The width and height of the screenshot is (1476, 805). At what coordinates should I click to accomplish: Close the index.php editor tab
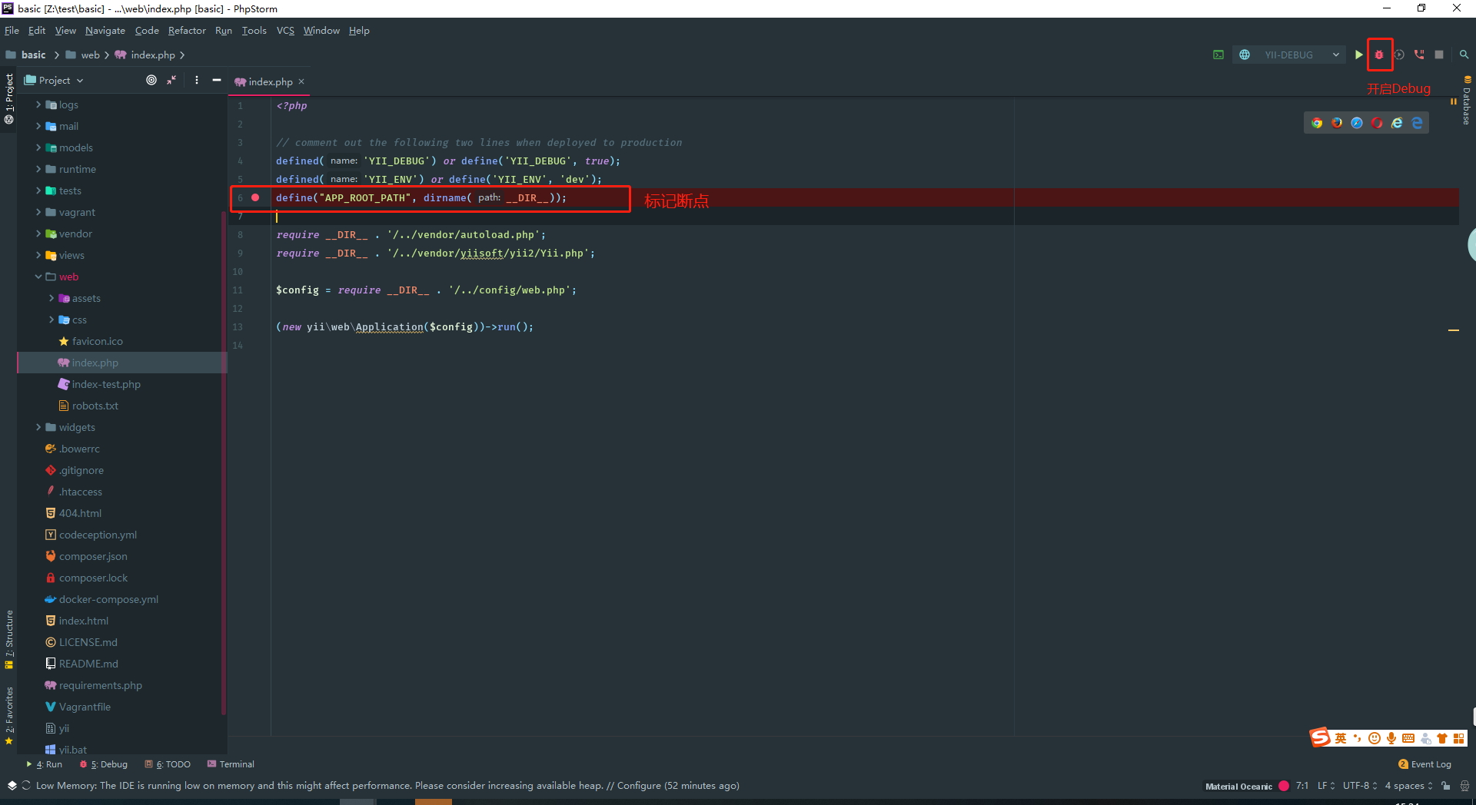pos(301,81)
